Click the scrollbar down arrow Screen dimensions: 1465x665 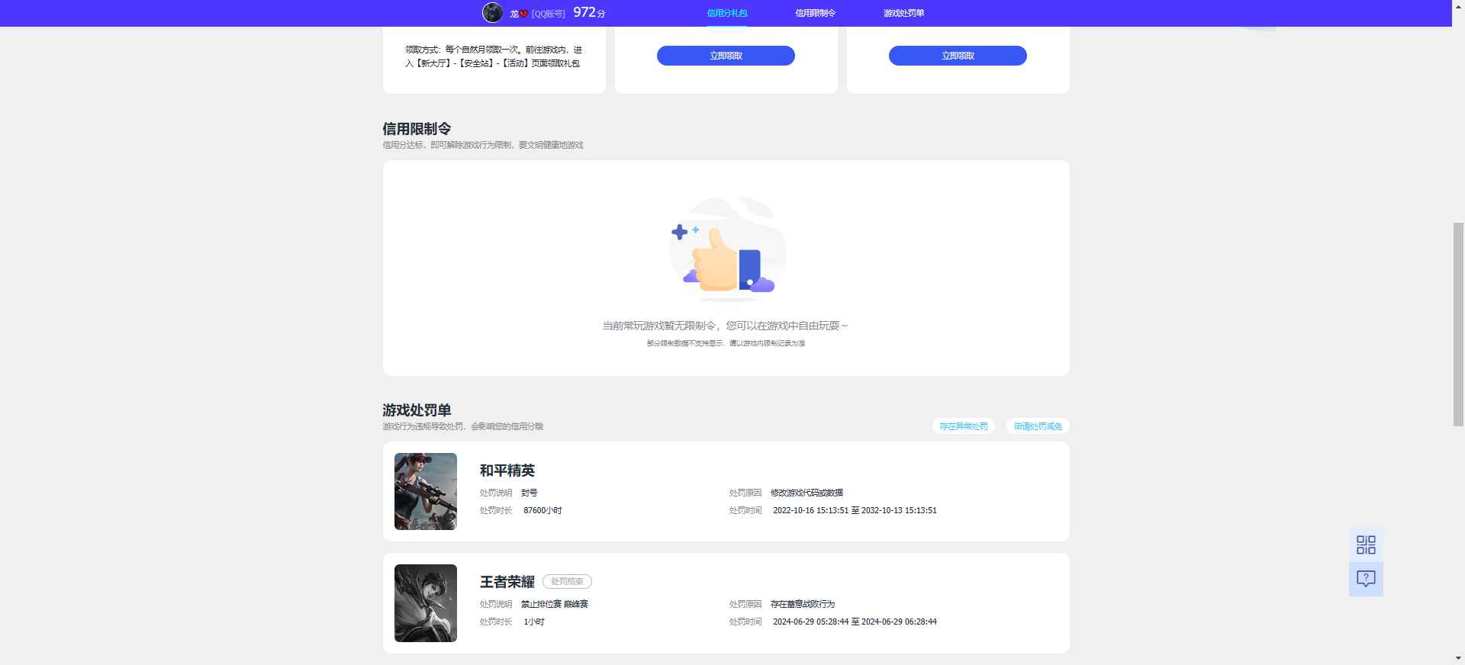[x=1458, y=658]
